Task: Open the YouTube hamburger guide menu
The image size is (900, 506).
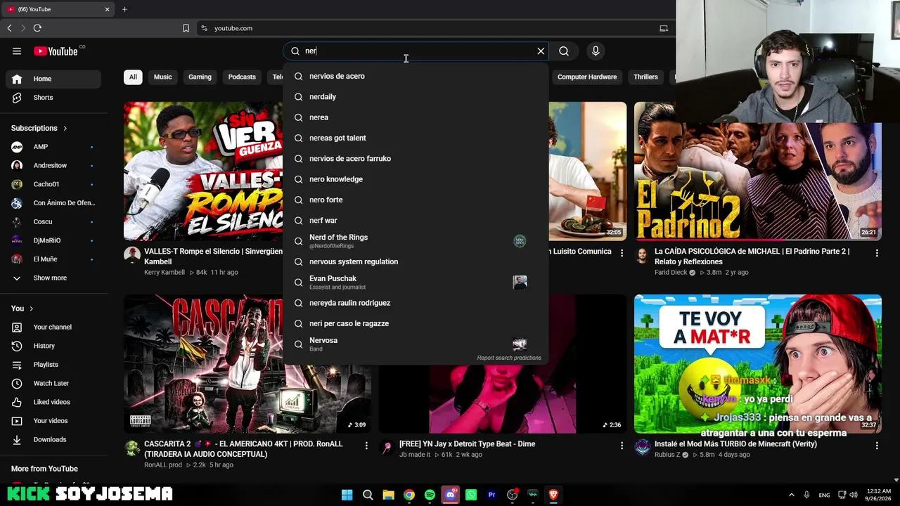Action: (x=17, y=51)
